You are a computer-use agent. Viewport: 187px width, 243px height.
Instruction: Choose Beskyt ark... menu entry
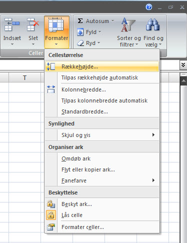pos(102,204)
